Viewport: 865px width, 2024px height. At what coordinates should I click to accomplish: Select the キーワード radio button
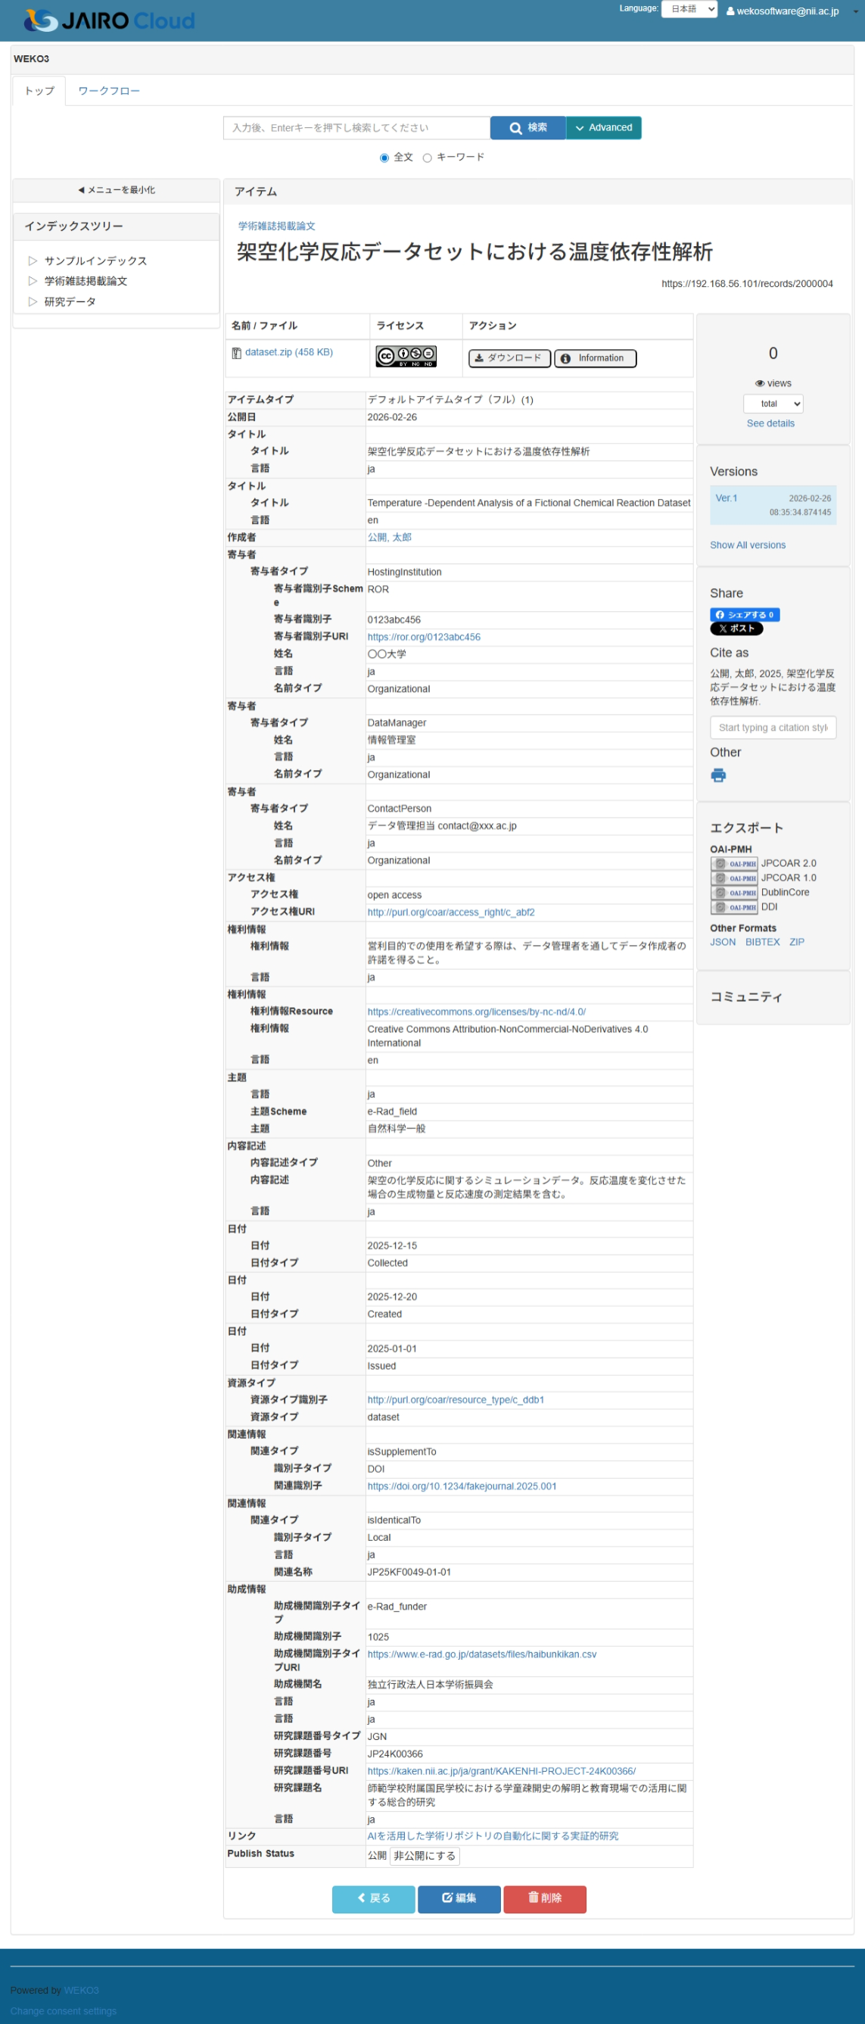click(428, 158)
